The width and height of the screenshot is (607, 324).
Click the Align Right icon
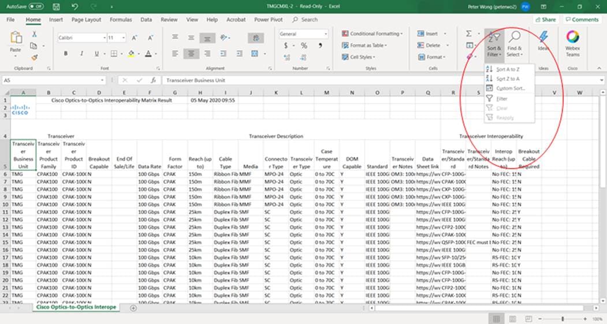click(x=207, y=53)
